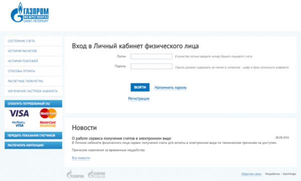301x181 pixels.
Task: Focus the Пароль input field
Action: [x=152, y=66]
